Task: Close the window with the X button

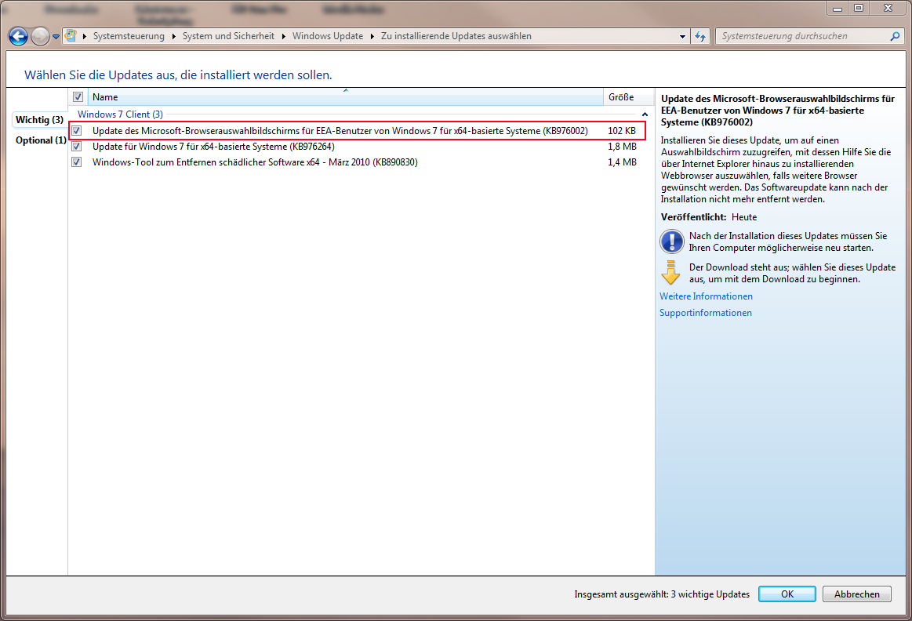Action: coord(888,8)
